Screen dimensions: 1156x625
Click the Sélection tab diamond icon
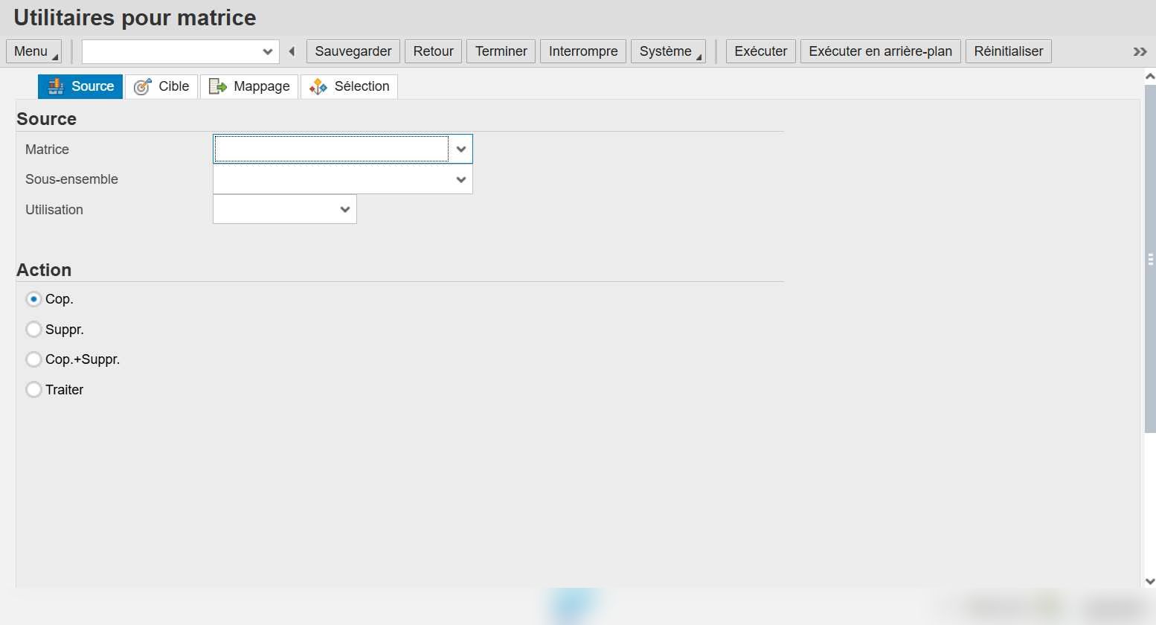(x=318, y=87)
